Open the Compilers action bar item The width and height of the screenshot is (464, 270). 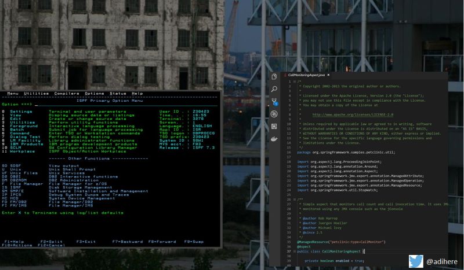[67, 94]
